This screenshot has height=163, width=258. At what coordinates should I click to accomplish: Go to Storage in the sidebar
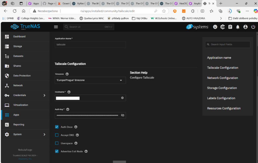pos(18,46)
